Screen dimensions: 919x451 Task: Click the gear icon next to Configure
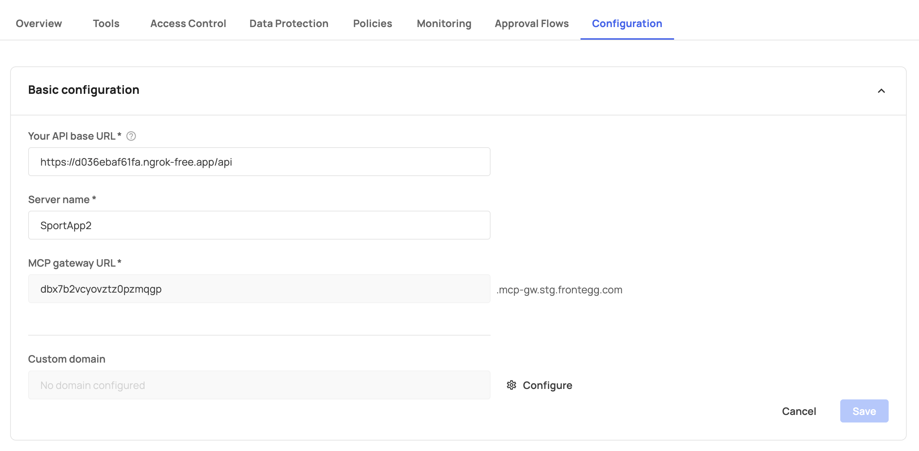(511, 385)
